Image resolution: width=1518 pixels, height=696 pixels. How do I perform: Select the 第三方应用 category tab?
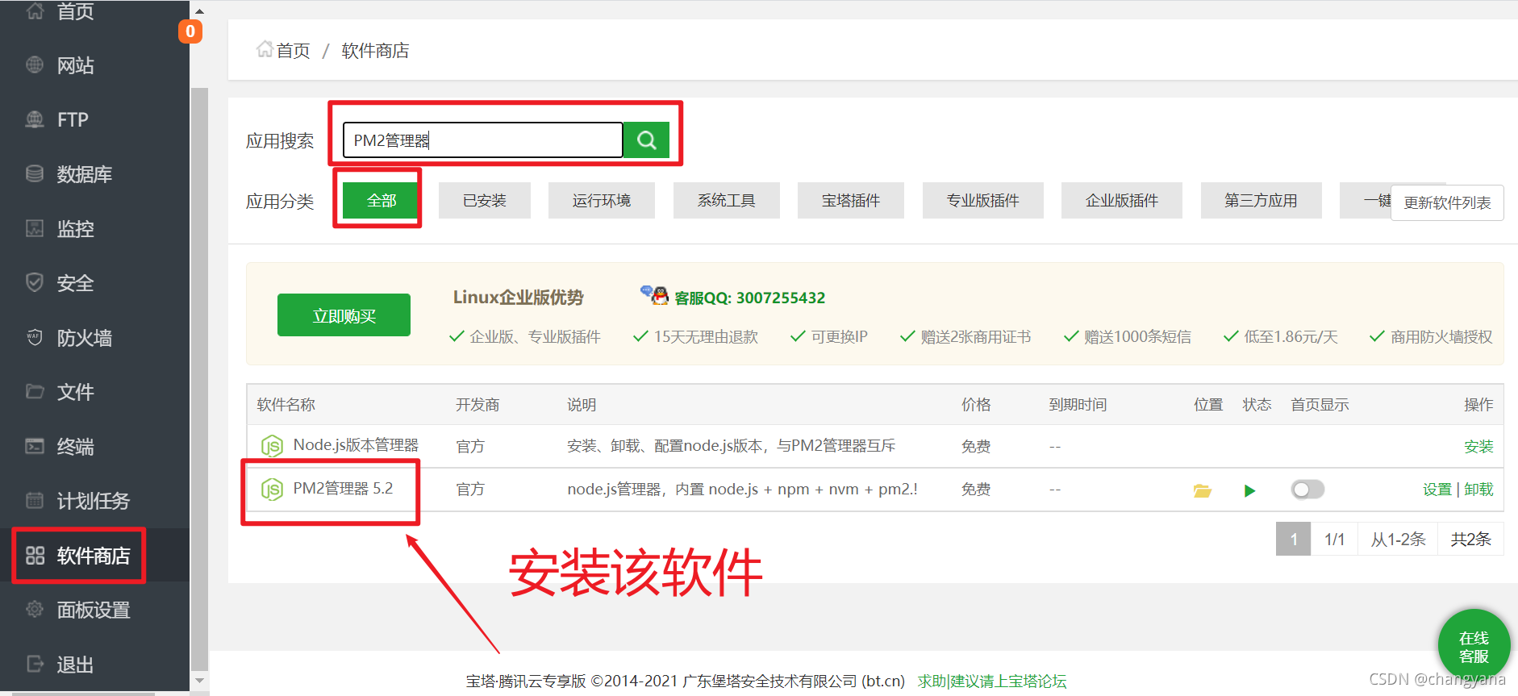(1262, 200)
